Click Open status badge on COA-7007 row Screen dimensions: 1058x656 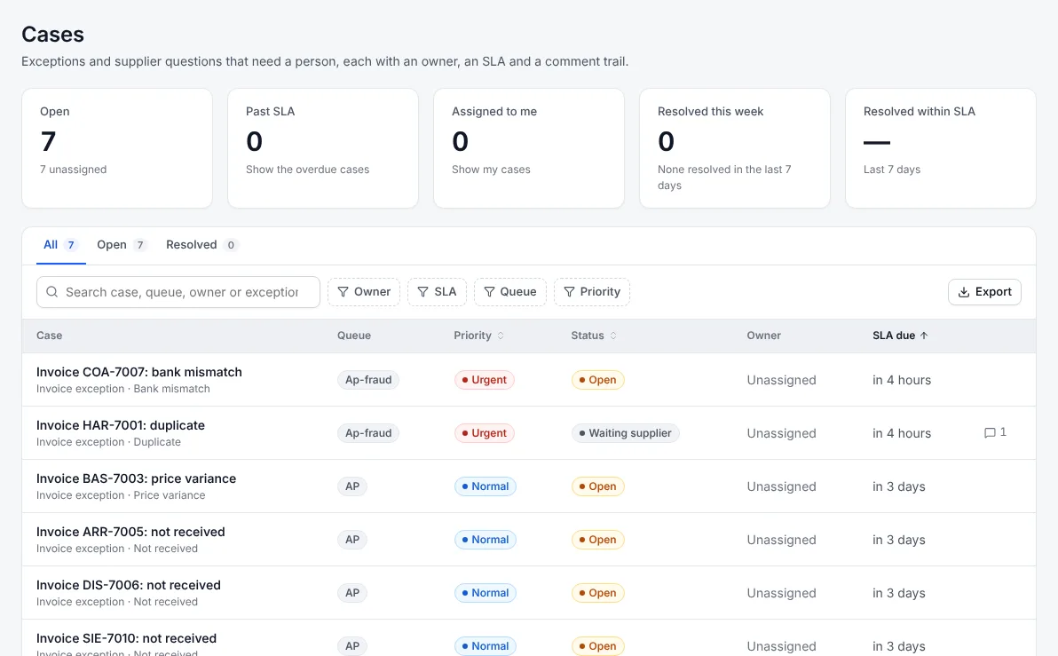click(x=598, y=380)
